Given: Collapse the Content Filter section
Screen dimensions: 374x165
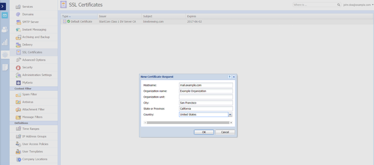Looking at the screenshot, I should [34, 88].
